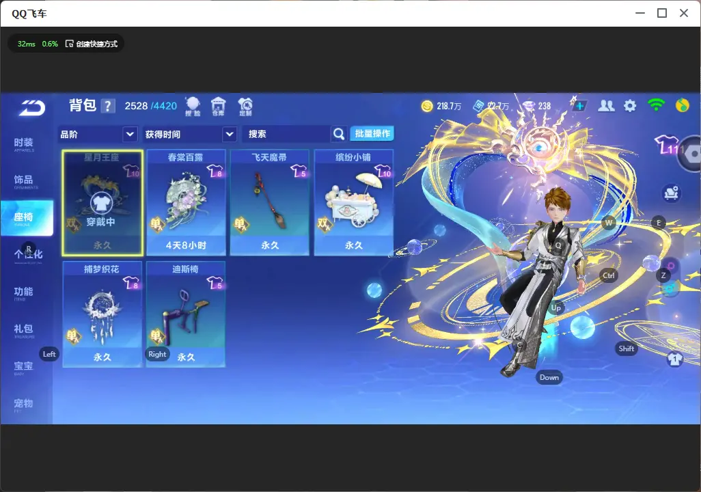
Task: Select the 星月王座 seat card
Action: pyautogui.click(x=102, y=203)
